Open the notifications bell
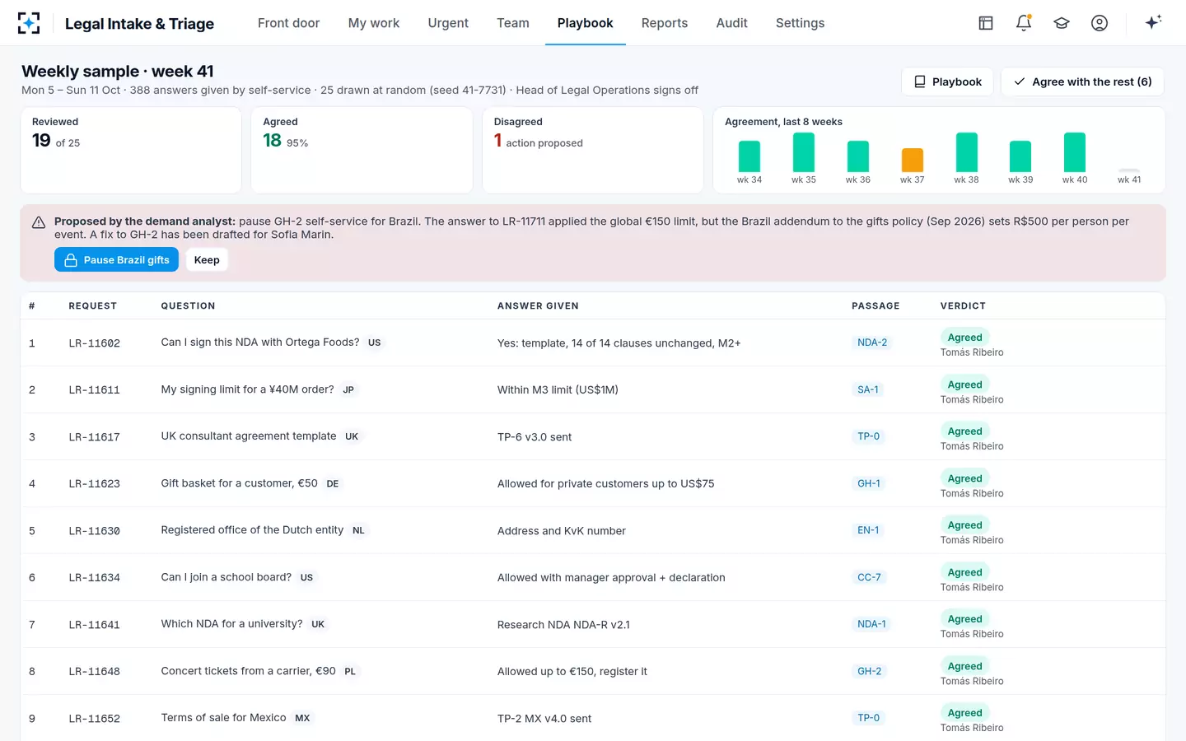 pyautogui.click(x=1024, y=23)
